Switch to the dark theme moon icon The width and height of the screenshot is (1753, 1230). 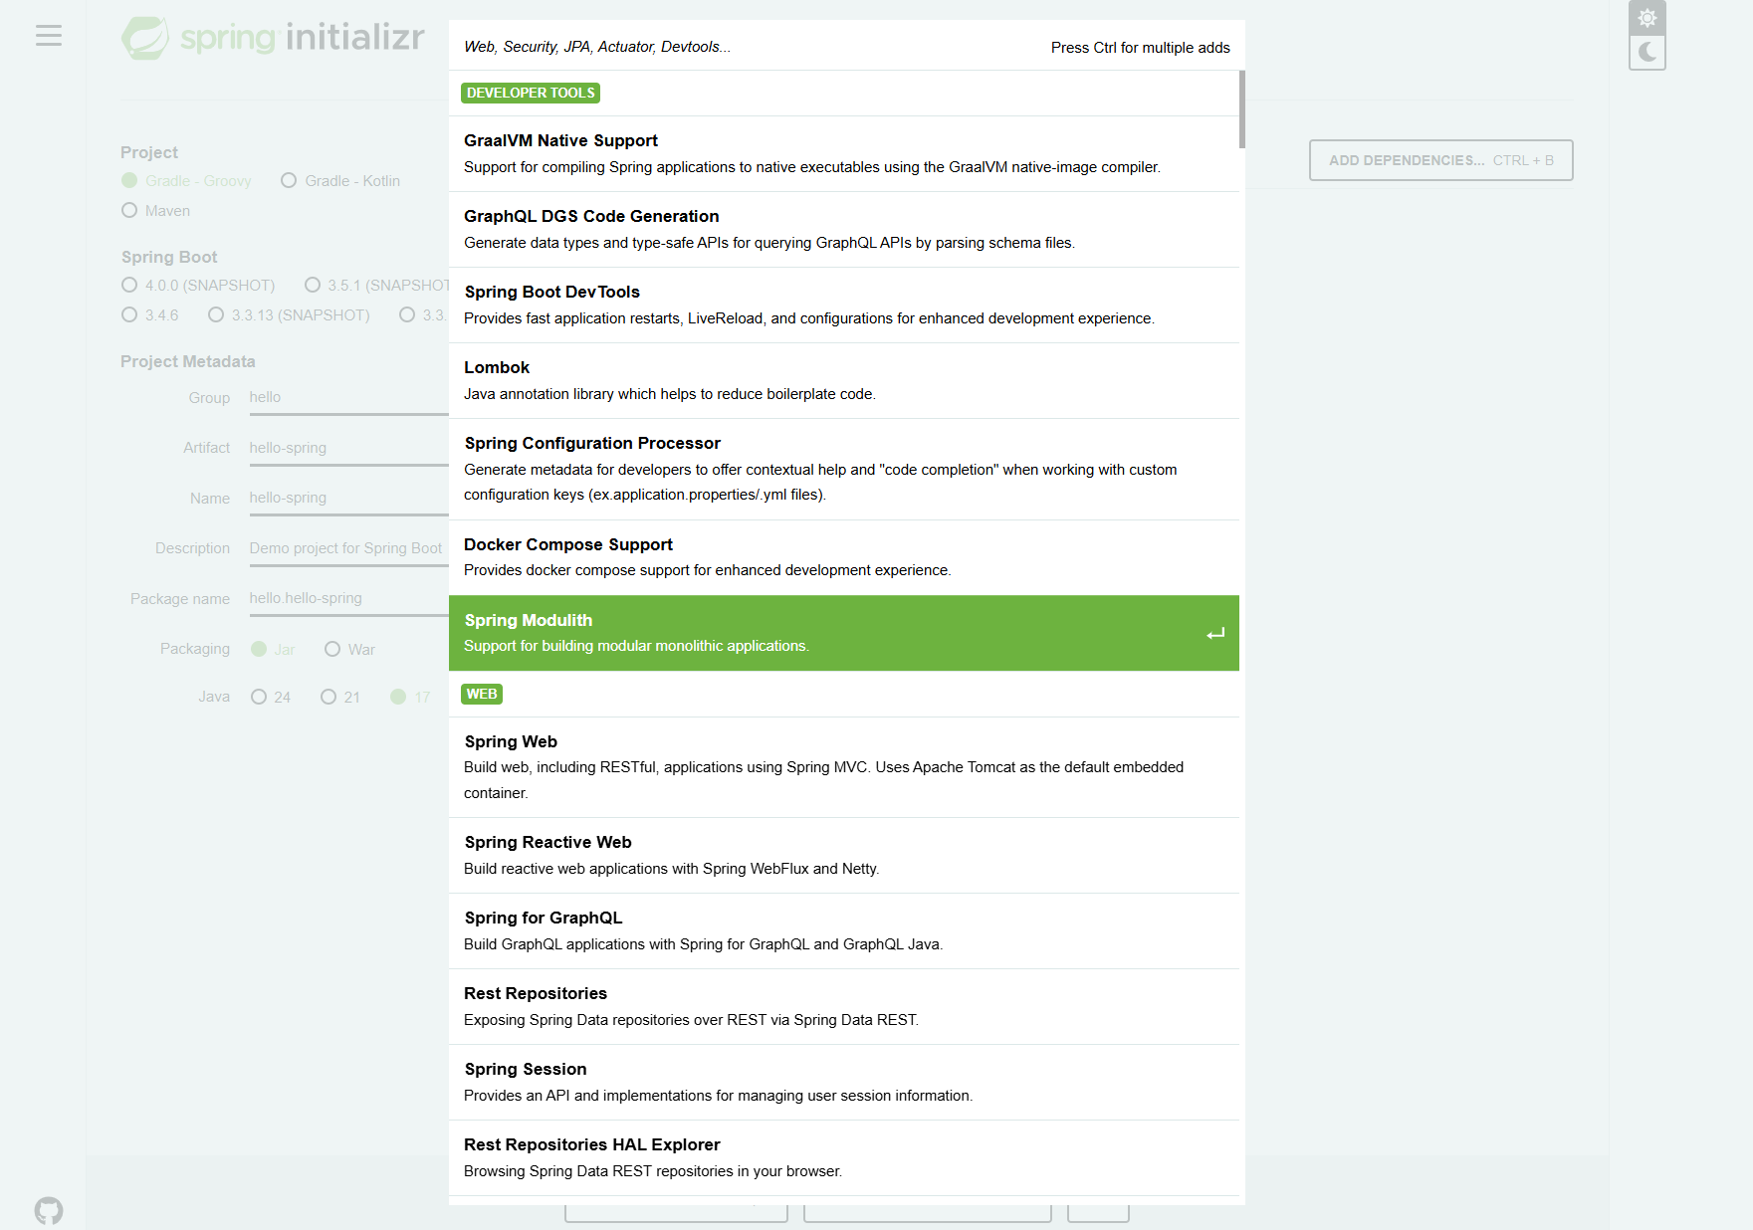click(x=1647, y=52)
